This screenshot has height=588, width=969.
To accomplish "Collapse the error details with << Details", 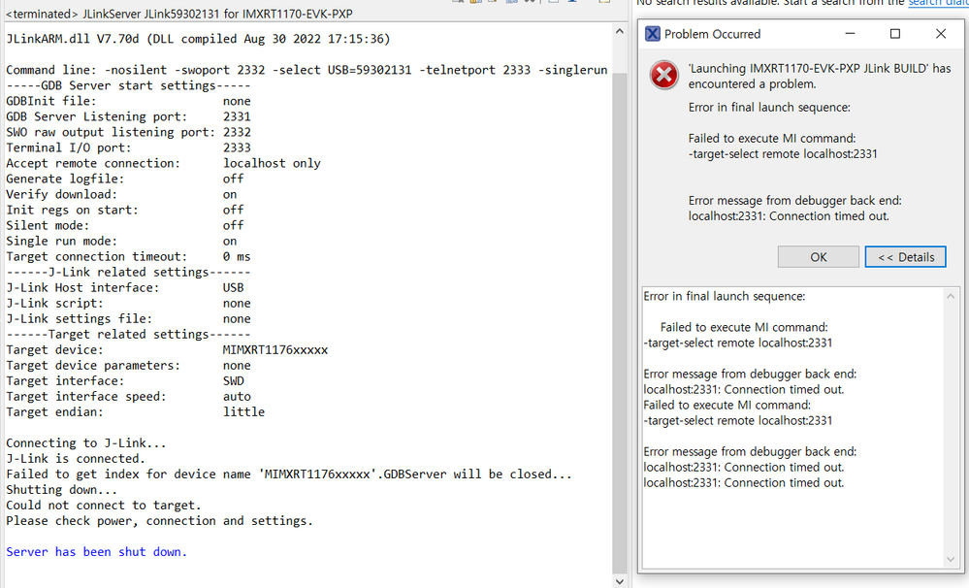I will 905,256.
